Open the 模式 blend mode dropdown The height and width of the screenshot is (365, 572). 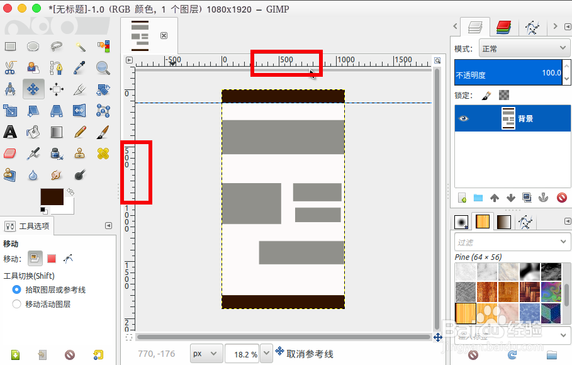point(524,48)
